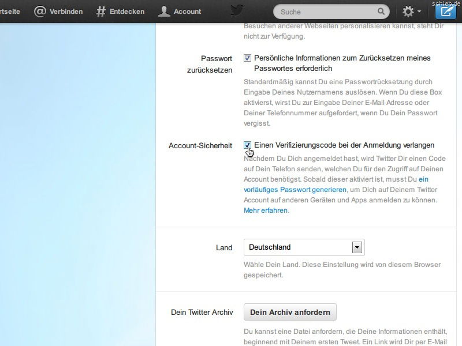Click the 'Wähle Dein Land' help text

pyautogui.click(x=342, y=270)
